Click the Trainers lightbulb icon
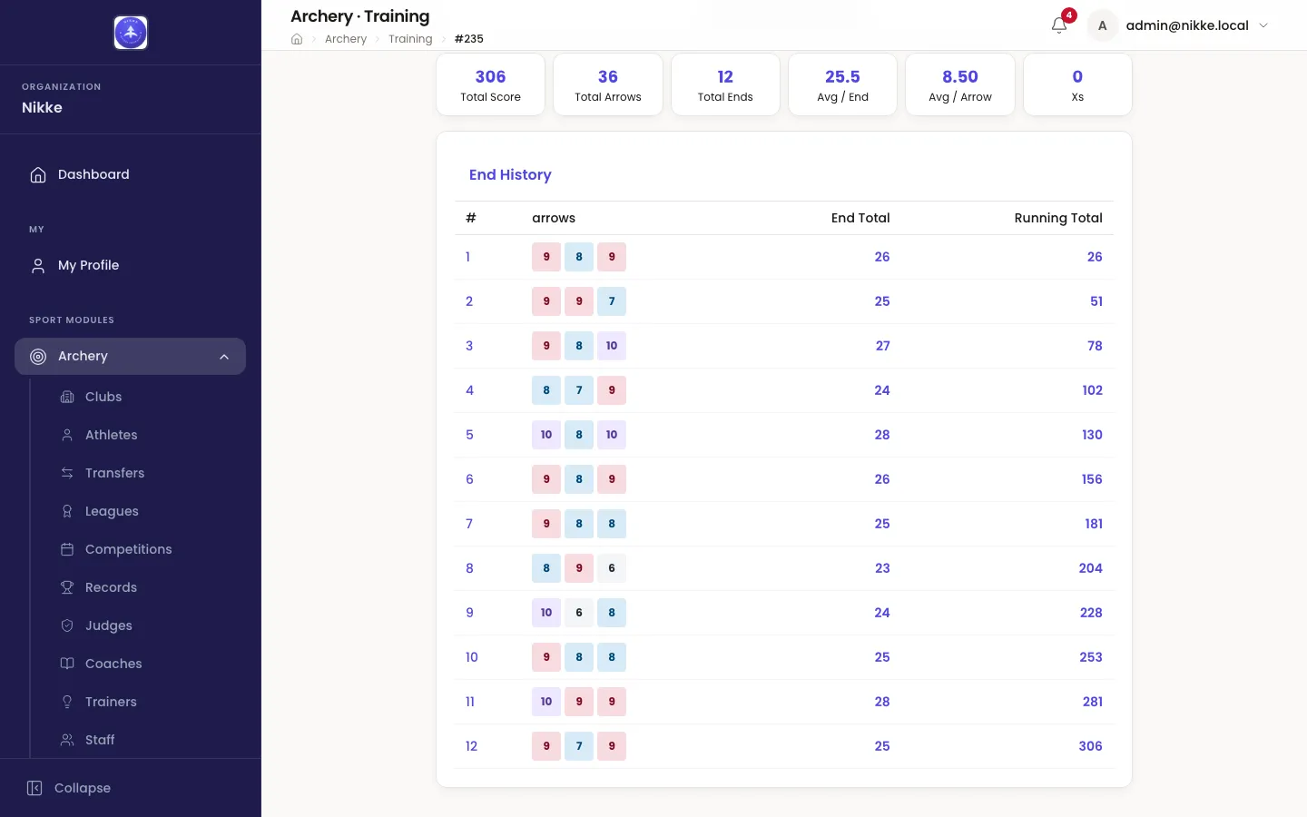The width and height of the screenshot is (1307, 817). point(67,702)
